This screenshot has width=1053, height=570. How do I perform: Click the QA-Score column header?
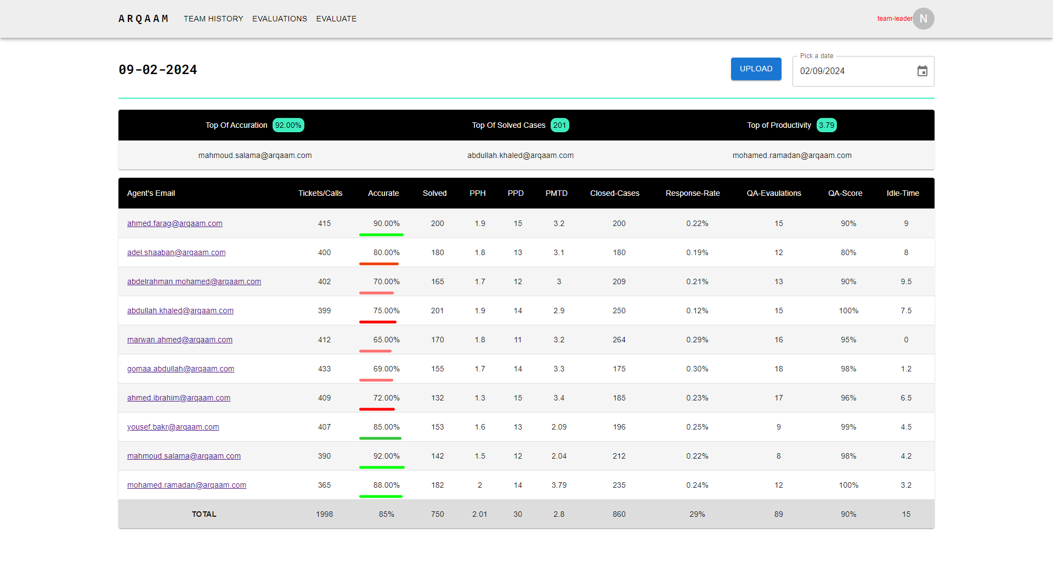point(845,193)
